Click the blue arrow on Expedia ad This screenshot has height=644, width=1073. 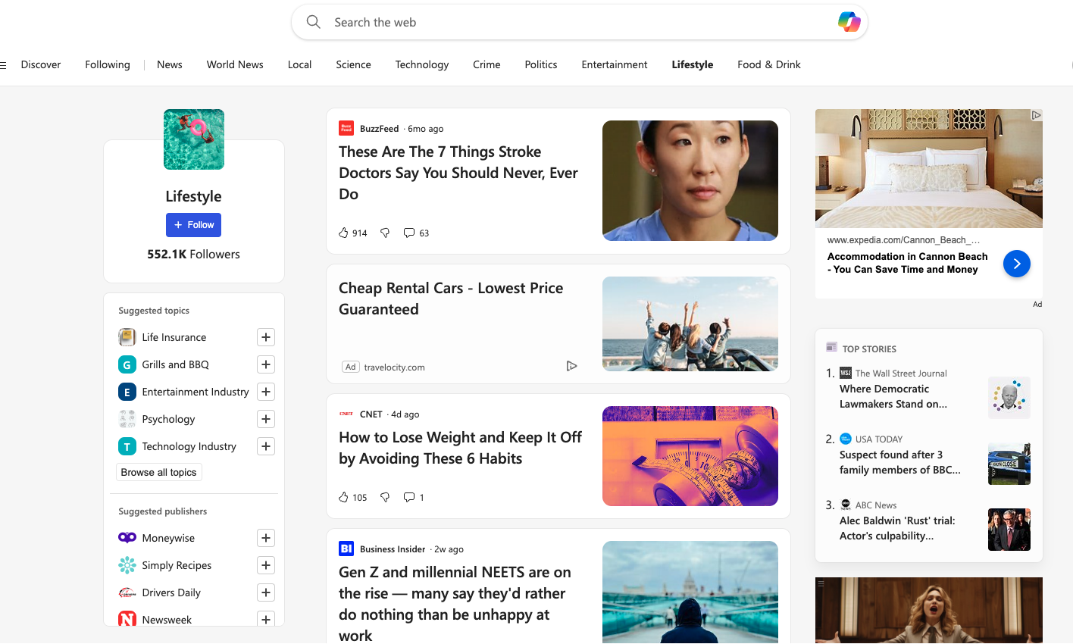(x=1017, y=264)
